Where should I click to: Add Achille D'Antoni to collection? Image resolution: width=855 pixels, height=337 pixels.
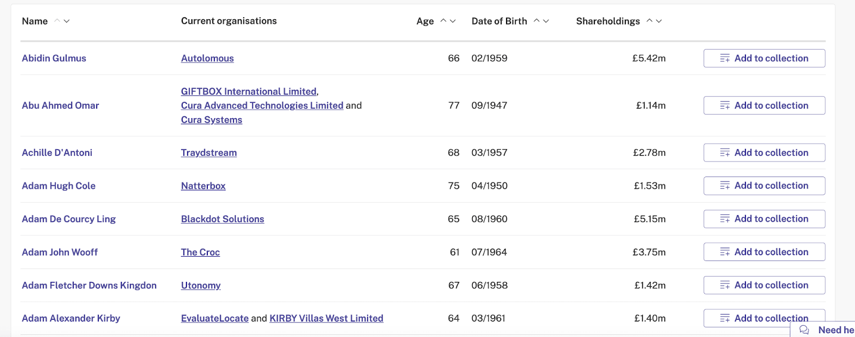764,152
